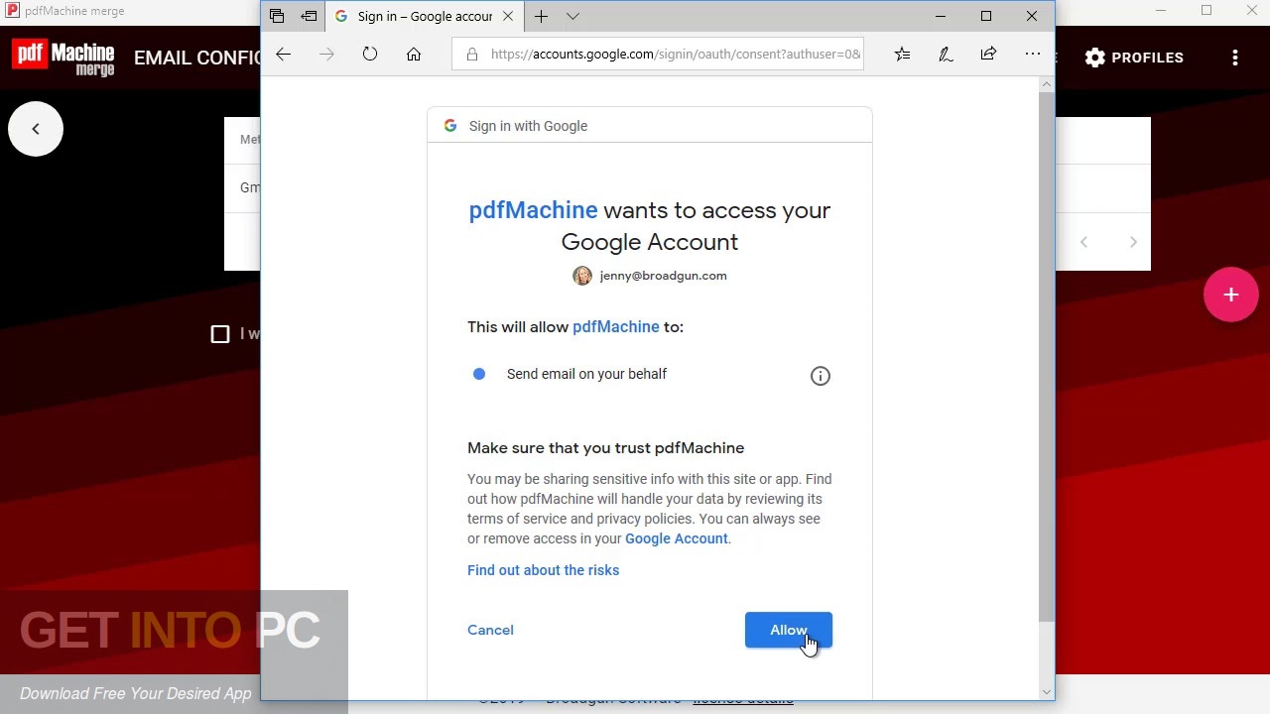Click the pink add button in pdfMachine
The height and width of the screenshot is (714, 1270).
[1231, 295]
